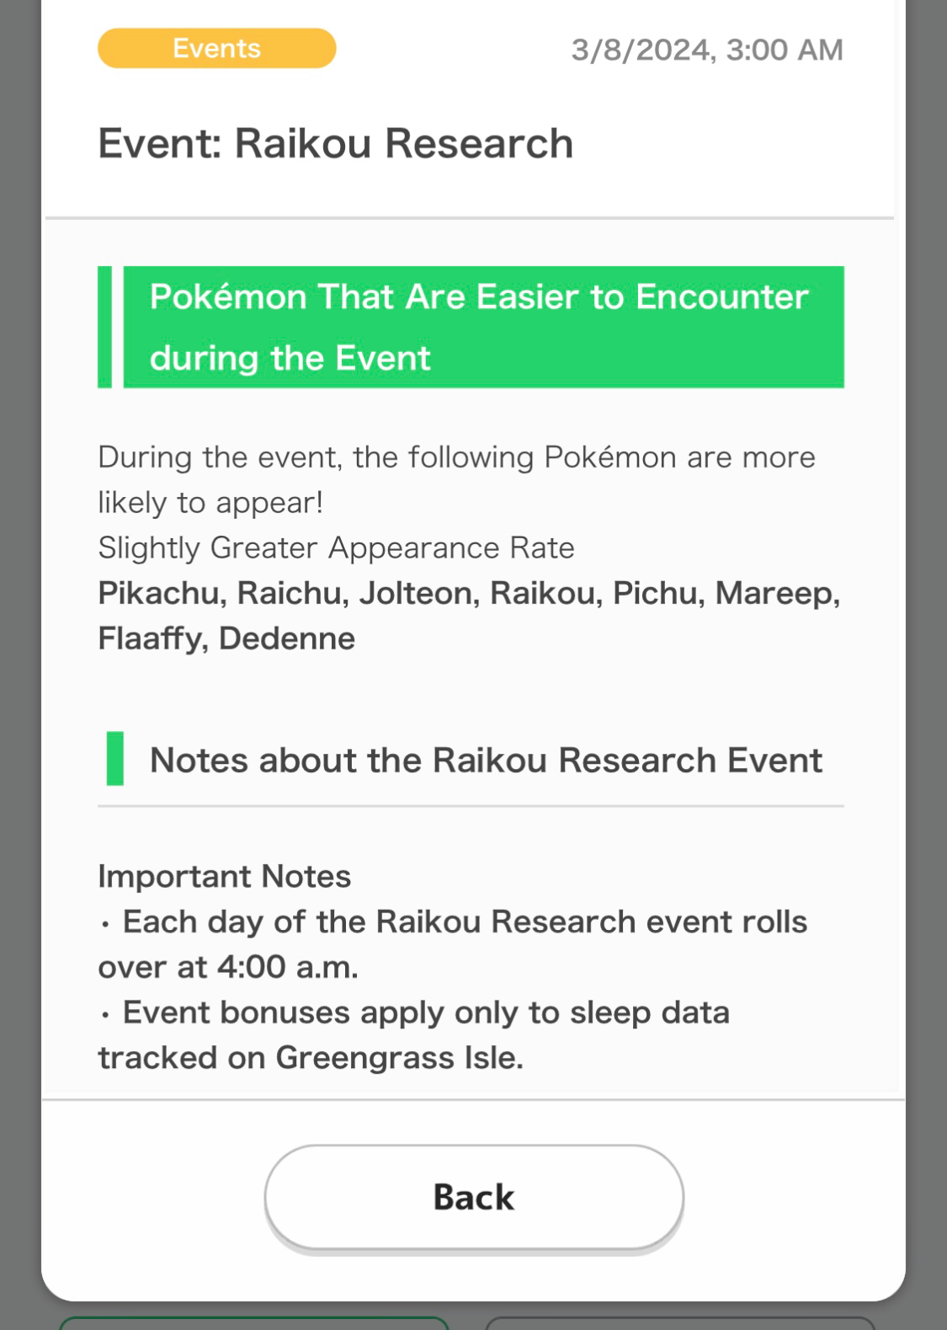Tap the Back button
This screenshot has height=1330, width=947.
pyautogui.click(x=474, y=1196)
